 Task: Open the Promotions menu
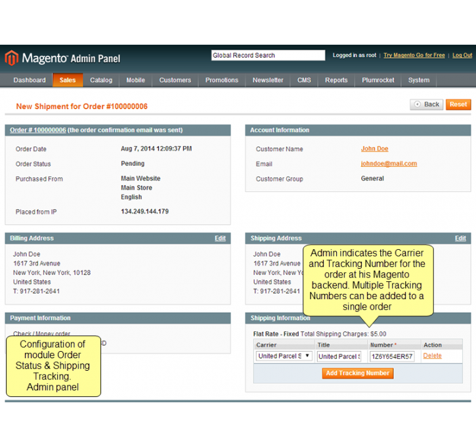pos(222,80)
